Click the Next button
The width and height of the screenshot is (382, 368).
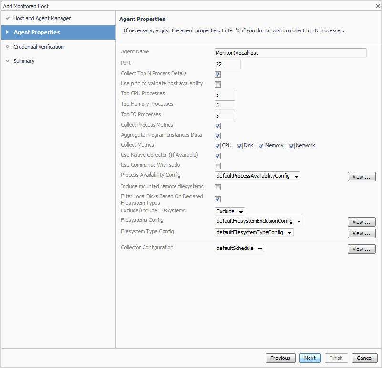(310, 358)
